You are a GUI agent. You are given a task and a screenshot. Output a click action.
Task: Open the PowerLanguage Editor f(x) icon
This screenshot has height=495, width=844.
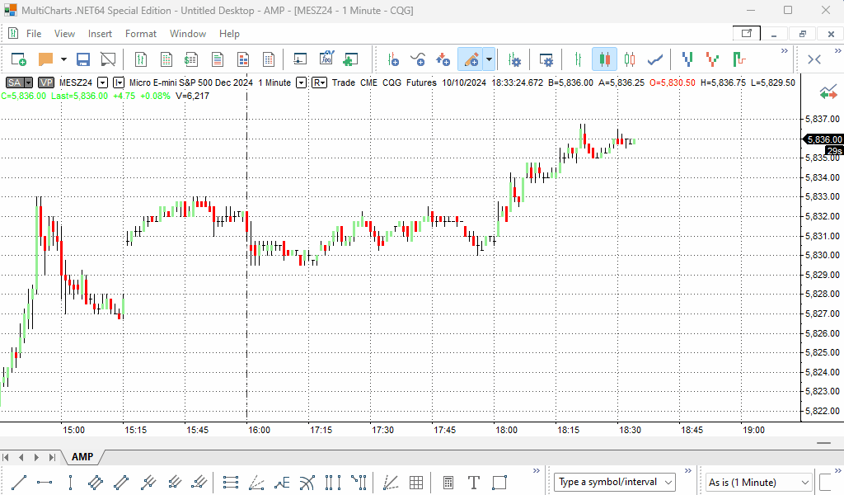pos(326,59)
